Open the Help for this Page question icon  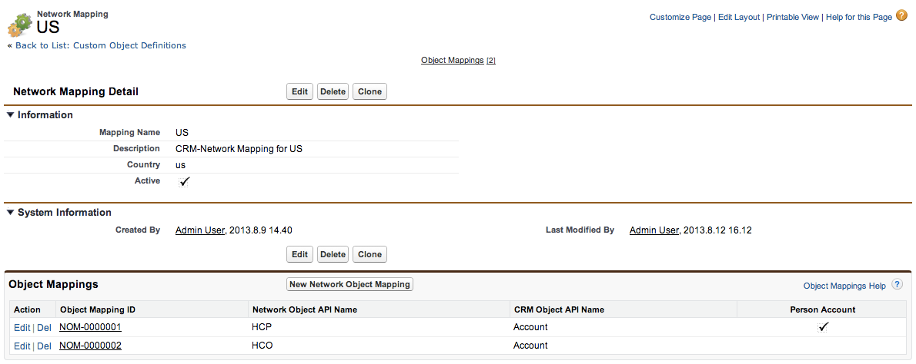tap(901, 15)
